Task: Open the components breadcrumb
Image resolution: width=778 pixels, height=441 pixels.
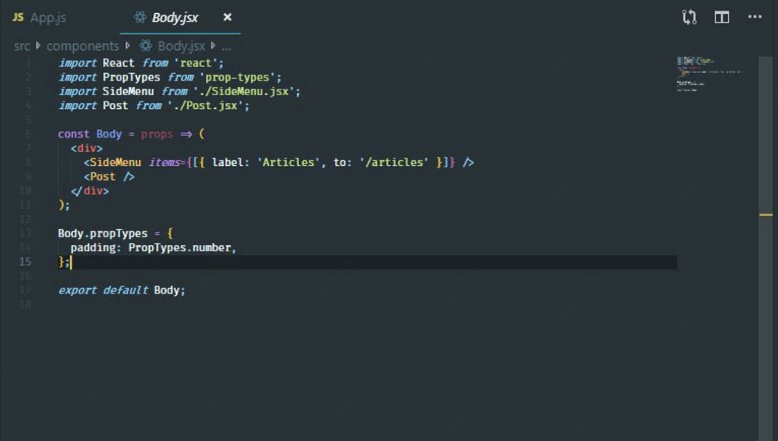Action: [x=82, y=46]
